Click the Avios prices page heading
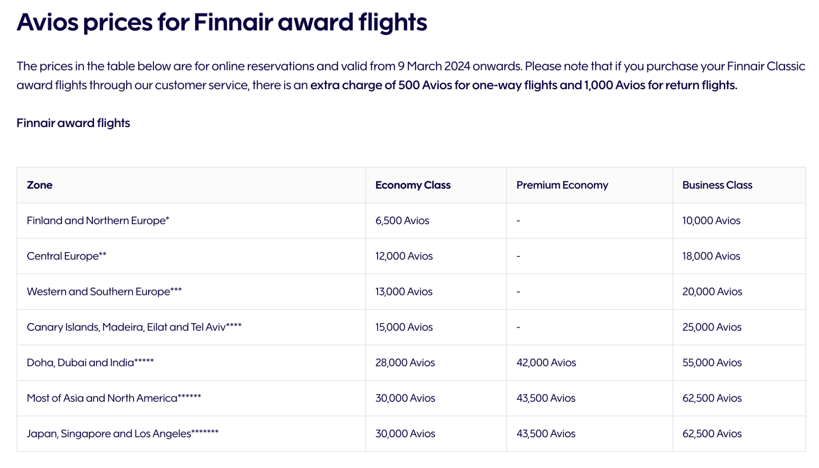This screenshot has height=468, width=819. click(222, 22)
